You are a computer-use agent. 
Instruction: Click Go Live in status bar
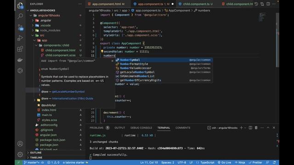click(x=224, y=162)
